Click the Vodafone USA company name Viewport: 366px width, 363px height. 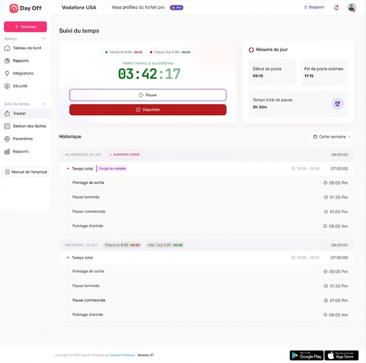click(79, 8)
